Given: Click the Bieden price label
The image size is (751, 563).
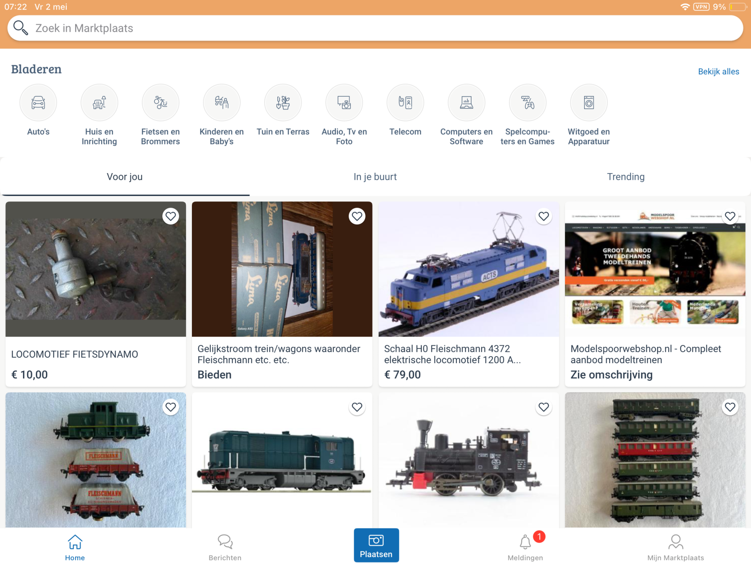Looking at the screenshot, I should click(214, 374).
